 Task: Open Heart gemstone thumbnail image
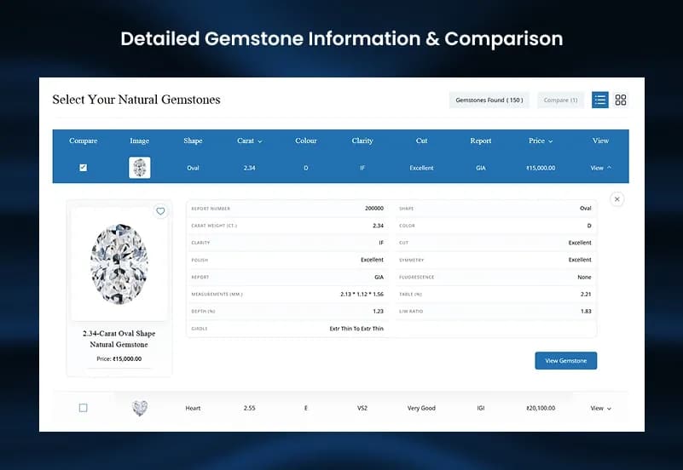(x=140, y=408)
